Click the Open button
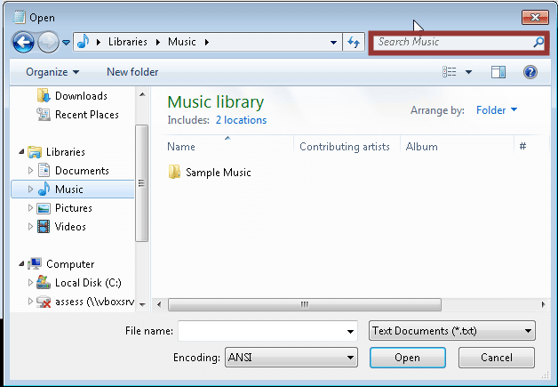This screenshot has height=387, width=558. click(x=407, y=358)
